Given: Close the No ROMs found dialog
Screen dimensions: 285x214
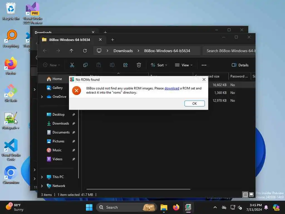Looking at the screenshot, I should (204, 79).
